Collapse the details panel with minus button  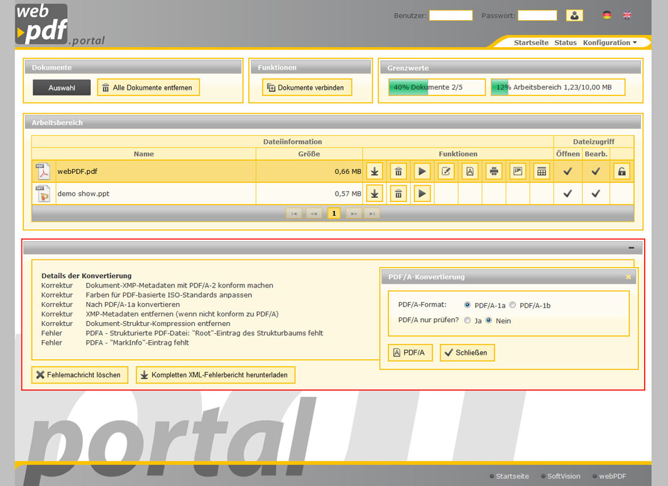pyautogui.click(x=631, y=248)
